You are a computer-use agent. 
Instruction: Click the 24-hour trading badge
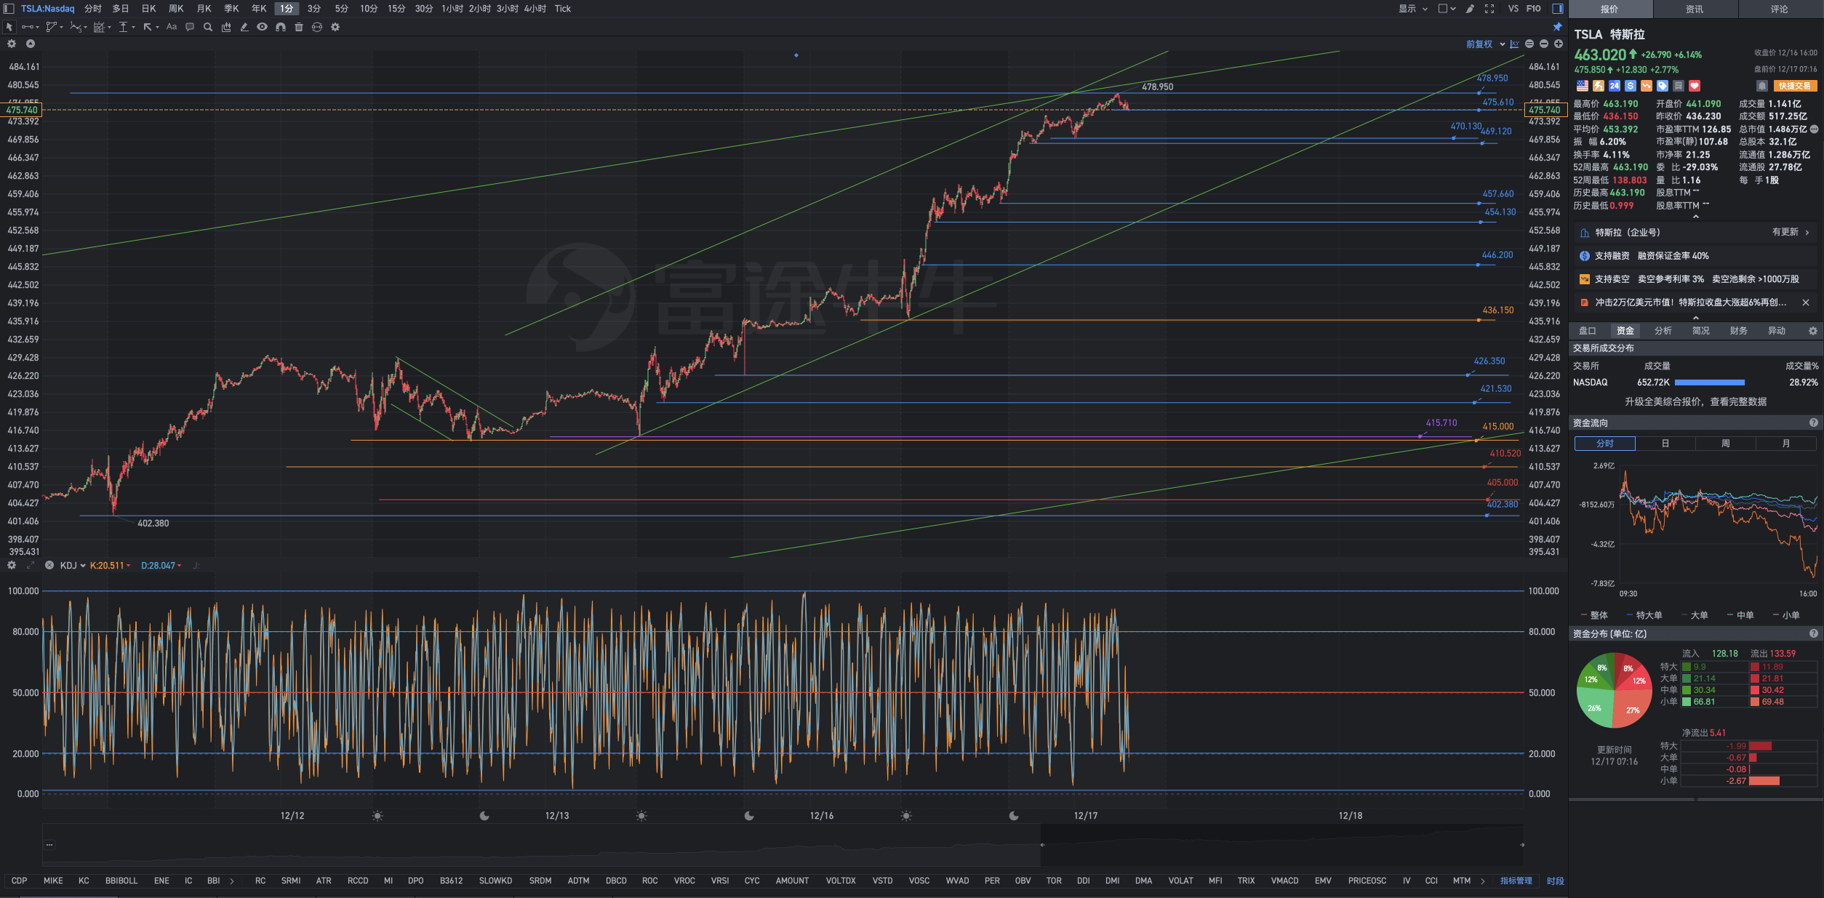1615,86
